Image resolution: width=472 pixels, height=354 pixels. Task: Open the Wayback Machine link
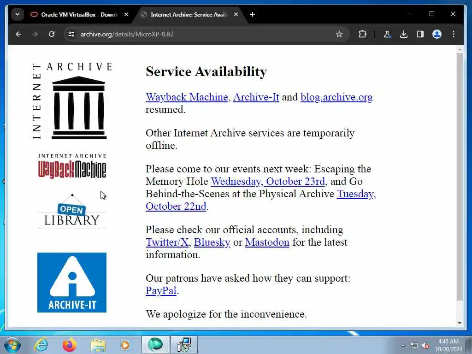click(187, 97)
